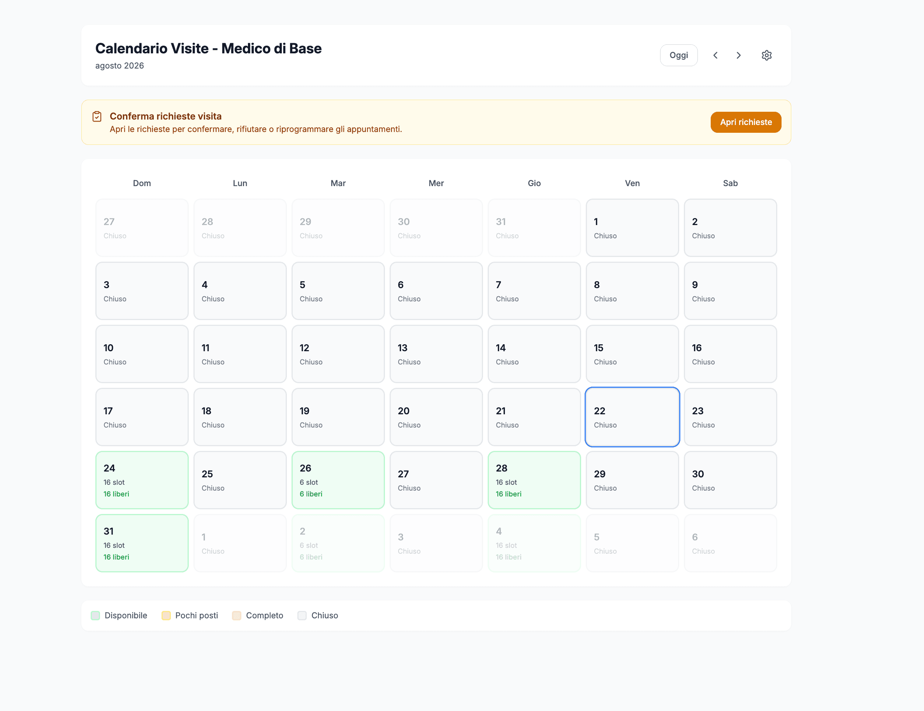Select closed day 9
The image size is (924, 711).
click(730, 291)
